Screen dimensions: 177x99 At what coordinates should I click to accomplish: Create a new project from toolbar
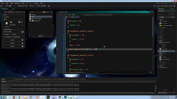click(x=6, y=6)
